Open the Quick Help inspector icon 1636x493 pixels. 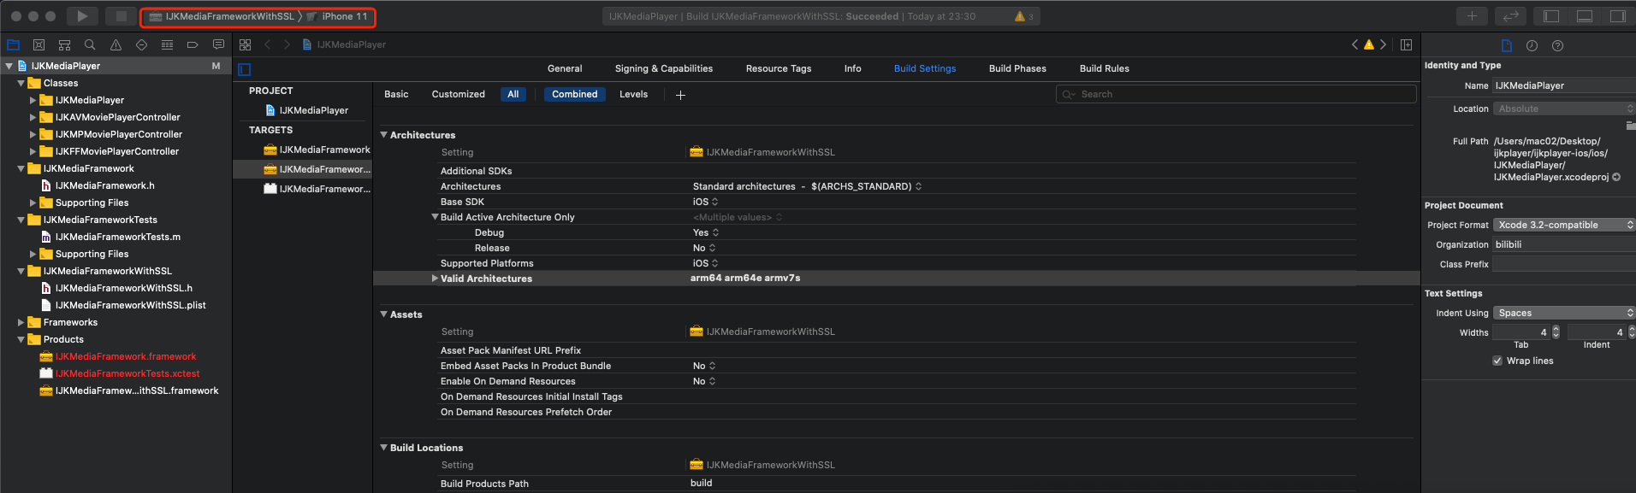[1557, 45]
